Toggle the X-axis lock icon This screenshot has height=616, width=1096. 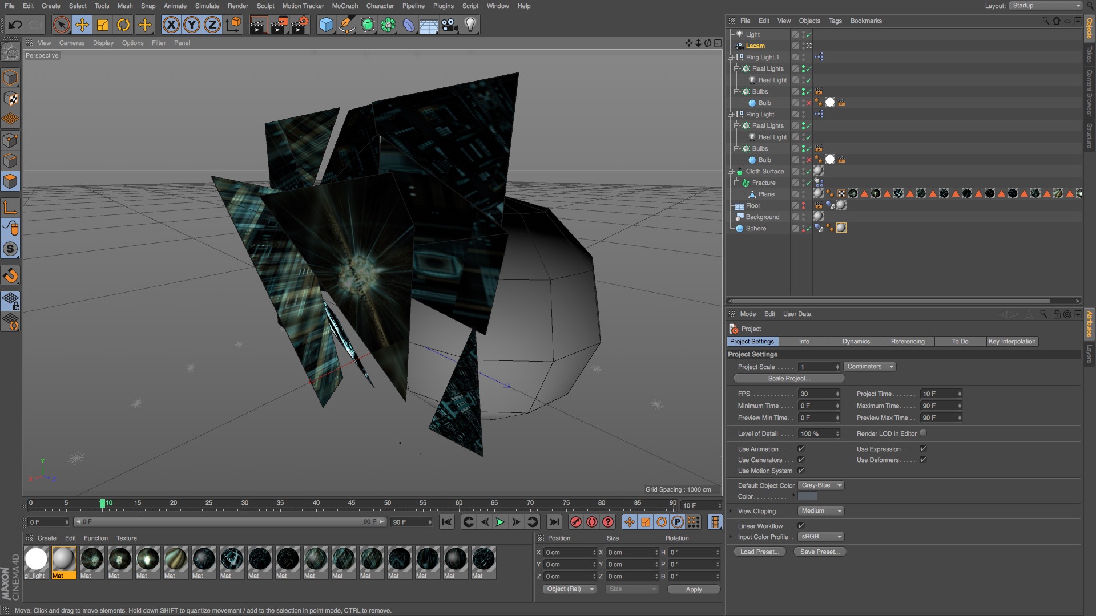(171, 25)
